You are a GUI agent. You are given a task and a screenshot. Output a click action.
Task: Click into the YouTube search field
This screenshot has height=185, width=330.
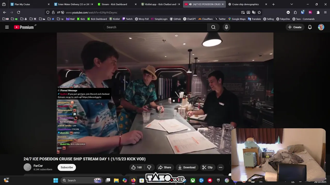coord(155,27)
